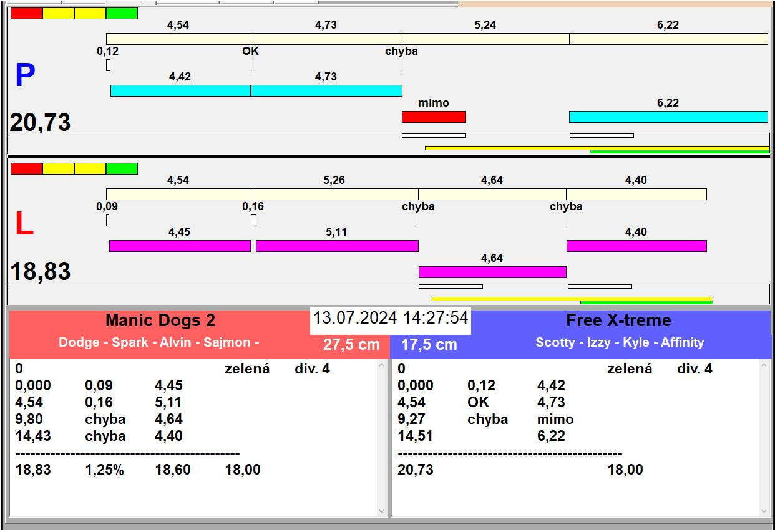
Task: Select the red L lane letter
Action: 24,224
